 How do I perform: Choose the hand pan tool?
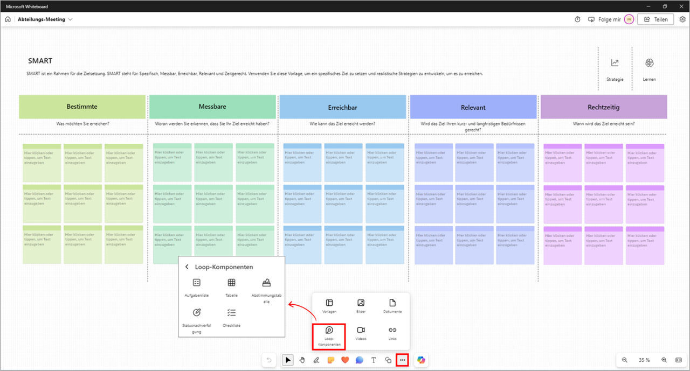point(303,360)
